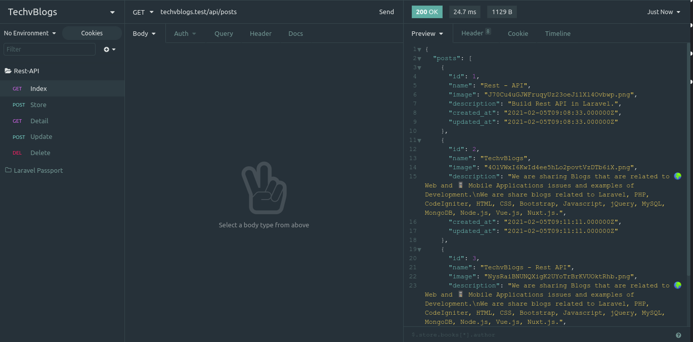Click the Laravel Passport folder icon
This screenshot has height=342, width=693.
tap(8, 170)
